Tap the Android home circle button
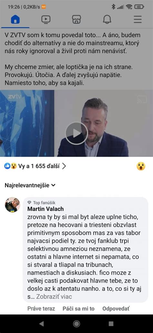Image resolution: width=153 pixels, height=333 pixels. [x=76, y=324]
